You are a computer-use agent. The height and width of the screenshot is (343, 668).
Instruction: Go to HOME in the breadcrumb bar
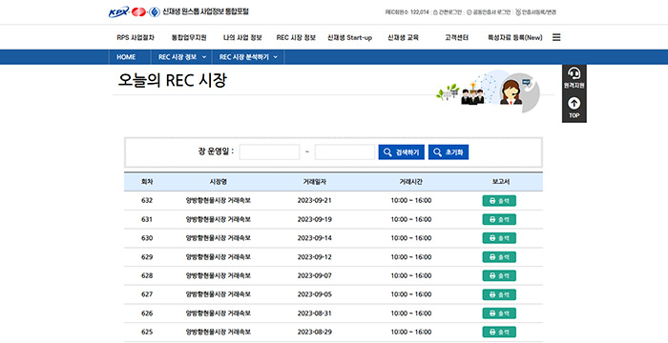click(126, 57)
